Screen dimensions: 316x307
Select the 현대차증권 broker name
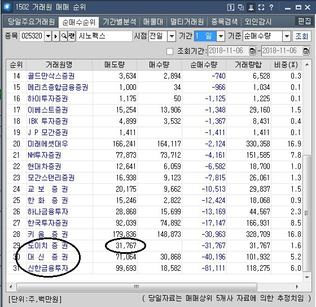(45, 167)
